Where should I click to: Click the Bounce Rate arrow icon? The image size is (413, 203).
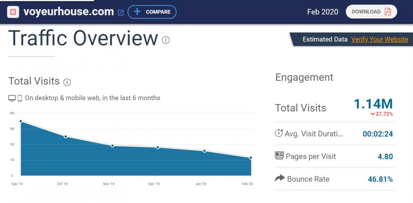point(280,178)
